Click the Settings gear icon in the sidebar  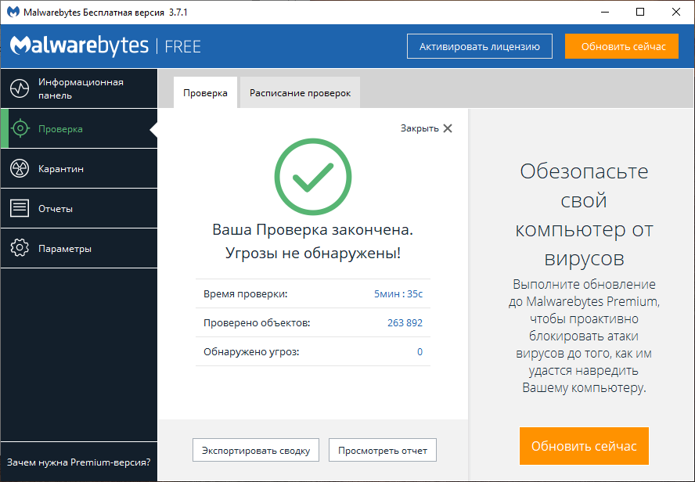[20, 248]
